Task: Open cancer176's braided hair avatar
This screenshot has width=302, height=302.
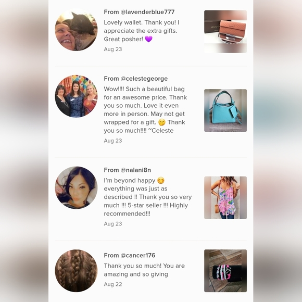Action: pyautogui.click(x=76, y=271)
